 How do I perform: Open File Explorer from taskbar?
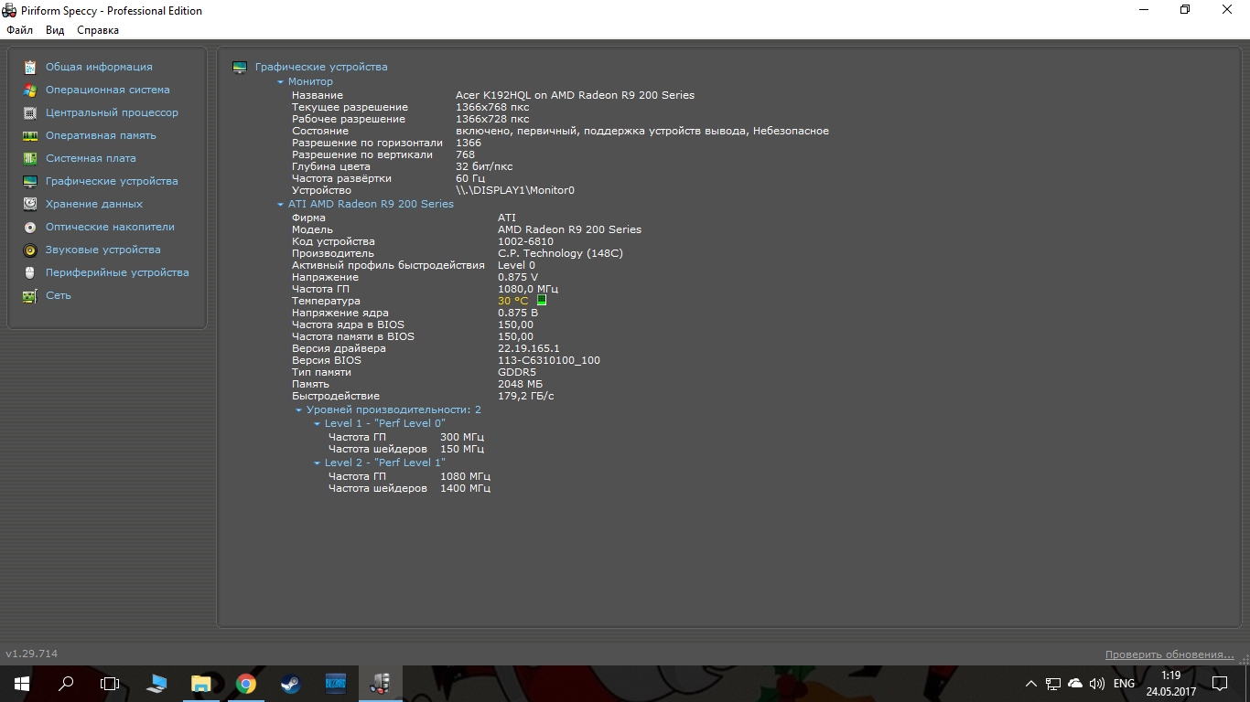(x=201, y=683)
